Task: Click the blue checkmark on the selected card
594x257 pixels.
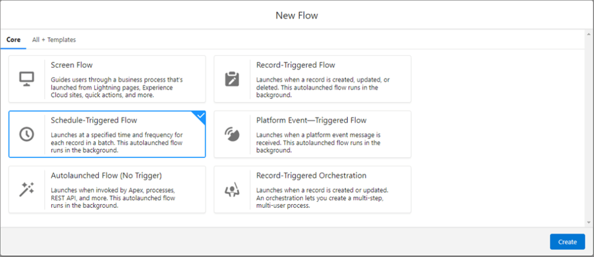Action: (201, 116)
